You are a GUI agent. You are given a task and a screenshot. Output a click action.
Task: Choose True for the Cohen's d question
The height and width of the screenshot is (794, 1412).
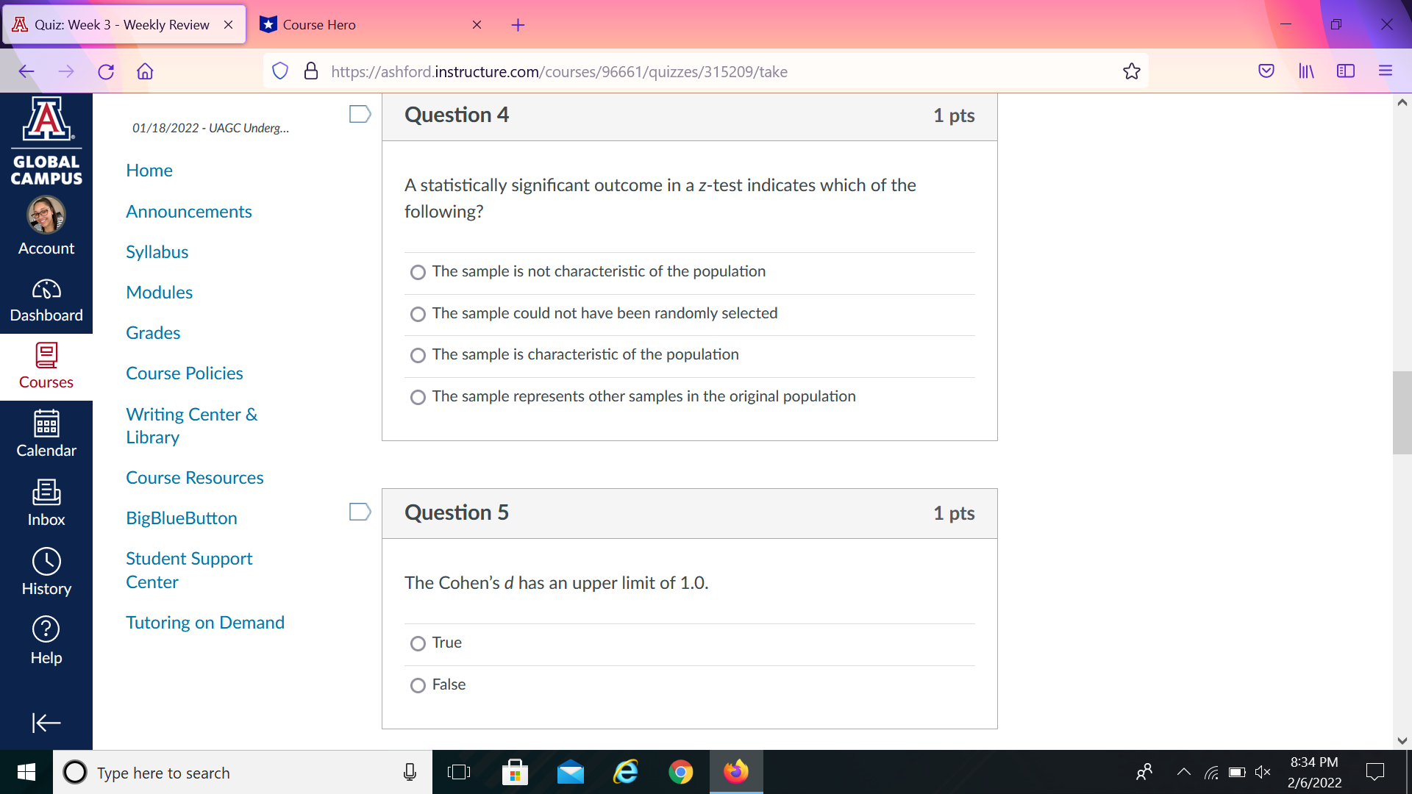tap(418, 643)
